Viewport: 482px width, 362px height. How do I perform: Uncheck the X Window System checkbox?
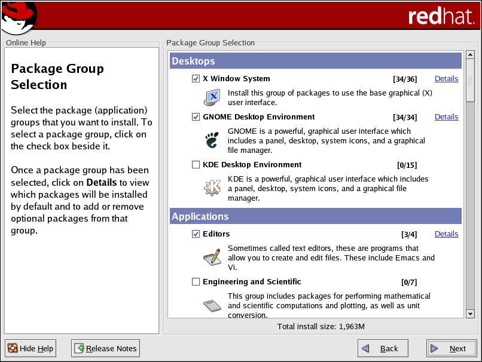[196, 79]
